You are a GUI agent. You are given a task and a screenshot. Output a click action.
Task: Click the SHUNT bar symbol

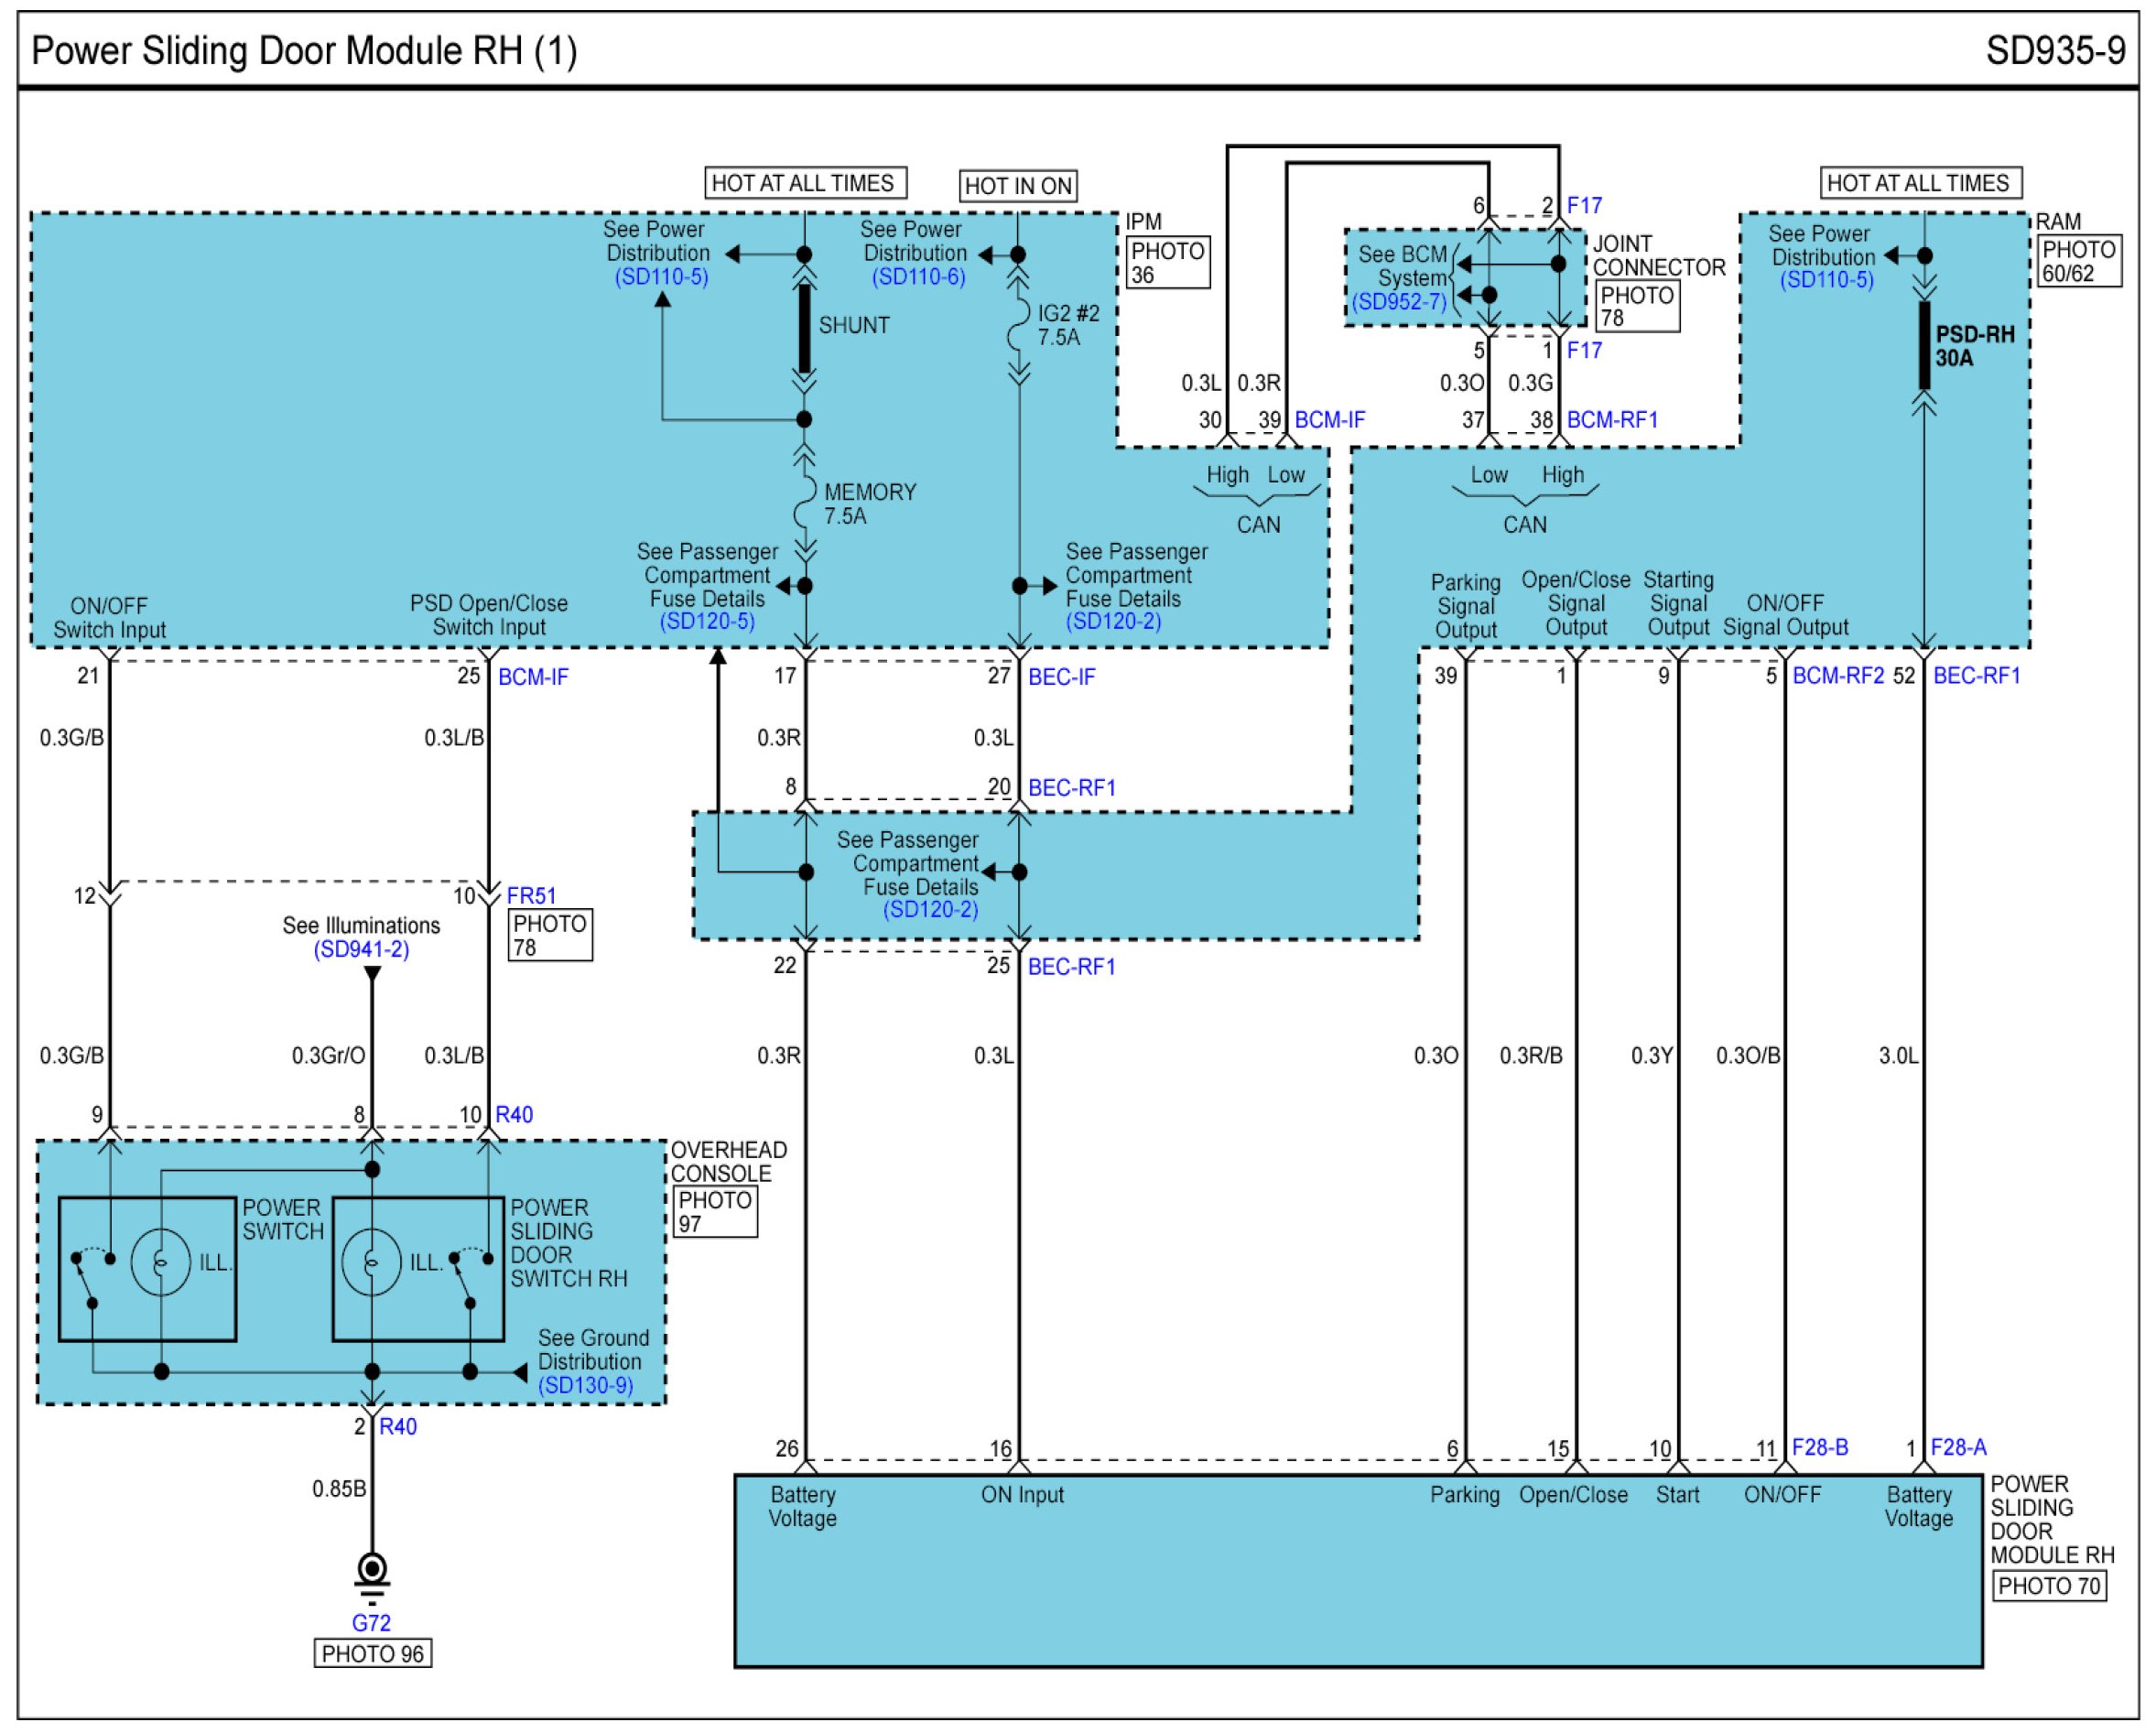click(x=804, y=328)
